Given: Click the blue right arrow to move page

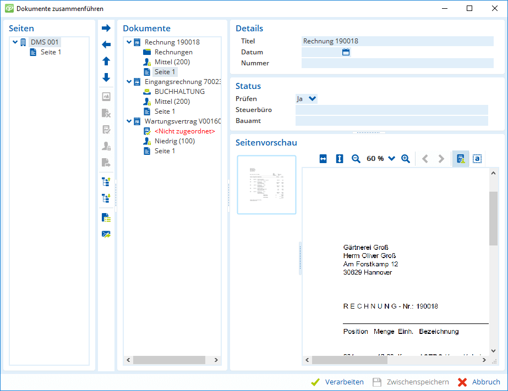Looking at the screenshot, I should click(106, 28).
